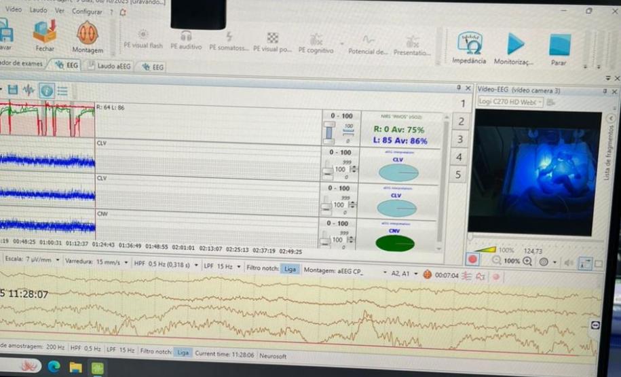Click the Fechar exam icon

point(45,33)
